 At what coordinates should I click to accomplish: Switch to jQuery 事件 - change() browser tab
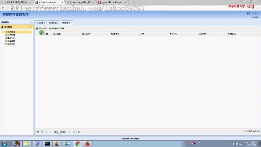pos(112,3)
